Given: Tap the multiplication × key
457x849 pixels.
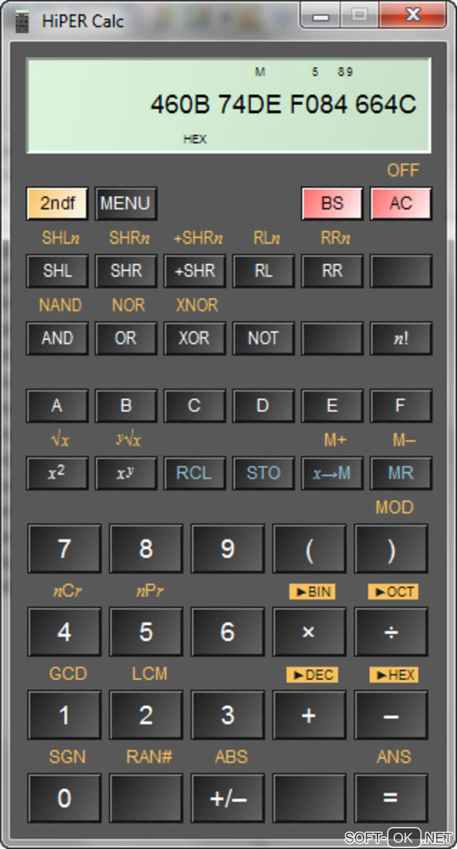Looking at the screenshot, I should [309, 631].
